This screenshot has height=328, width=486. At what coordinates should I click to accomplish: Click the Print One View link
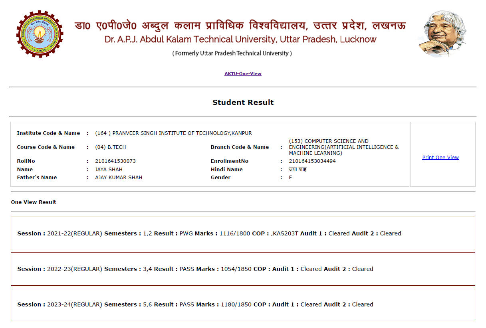click(440, 158)
